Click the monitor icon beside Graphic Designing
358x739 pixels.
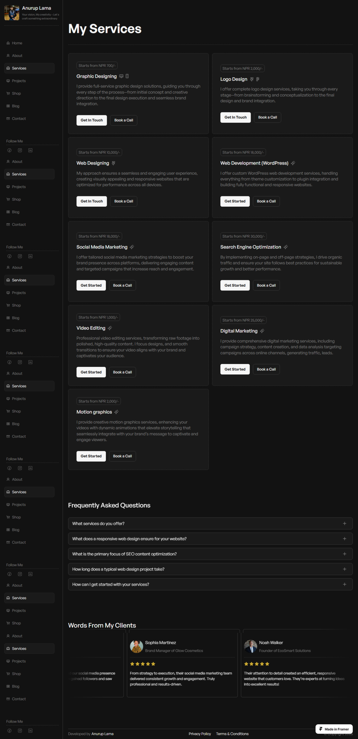[121, 76]
